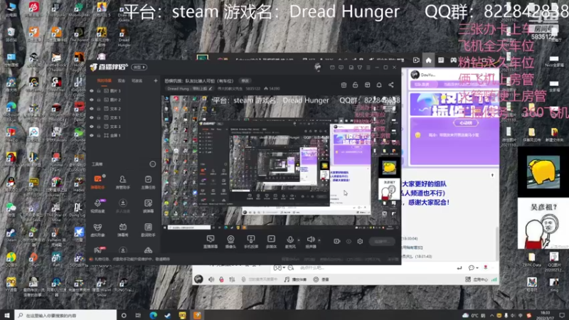Open emoji gamepad dropdown in chat input
The width and height of the screenshot is (569, 320).
280,268
